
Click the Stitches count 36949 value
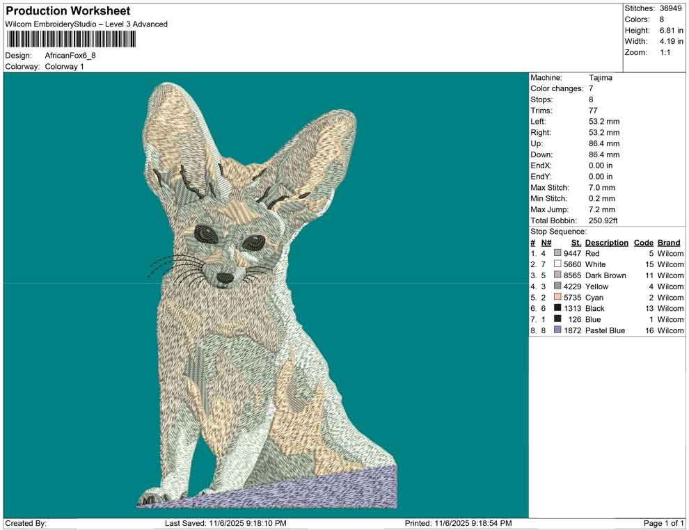click(672, 8)
